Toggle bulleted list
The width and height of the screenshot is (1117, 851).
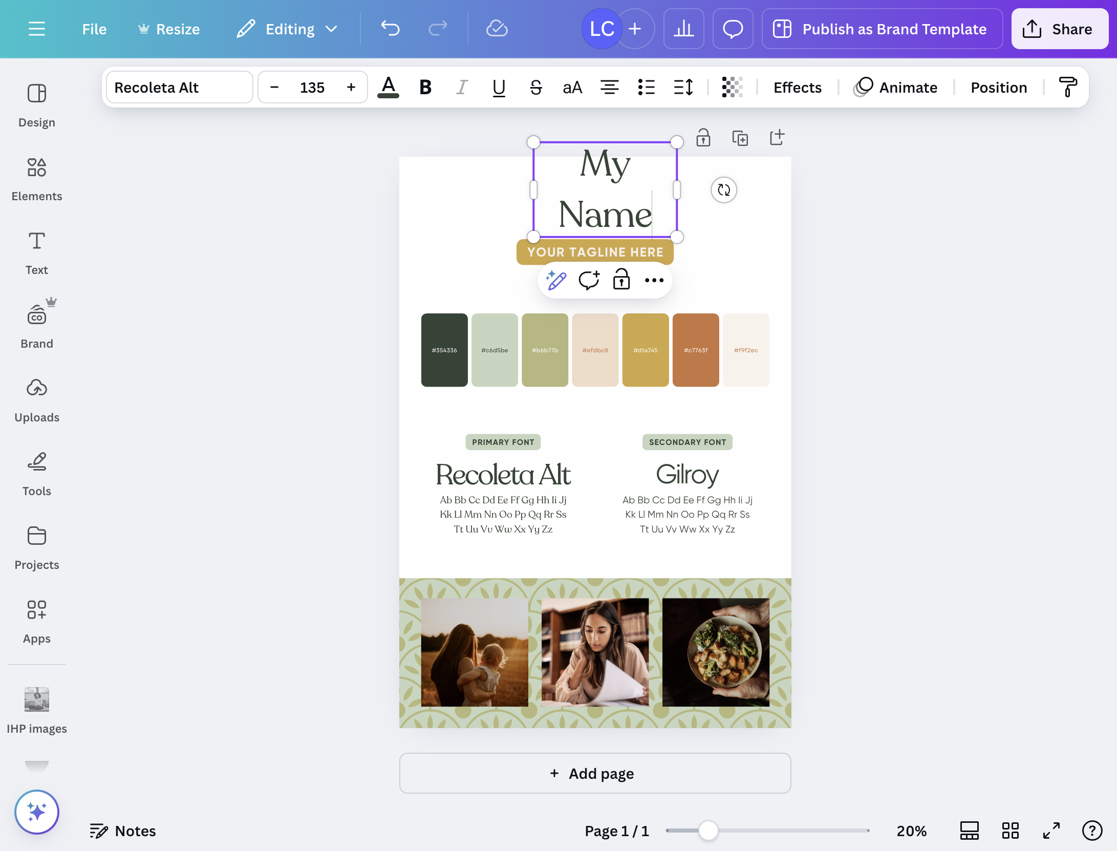point(647,88)
